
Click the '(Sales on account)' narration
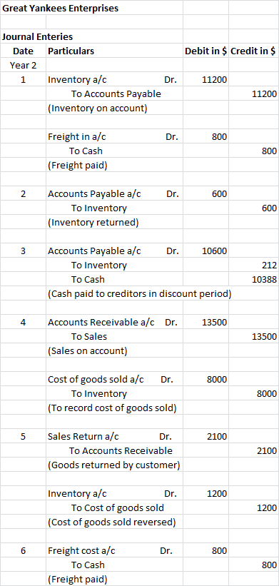(88, 351)
